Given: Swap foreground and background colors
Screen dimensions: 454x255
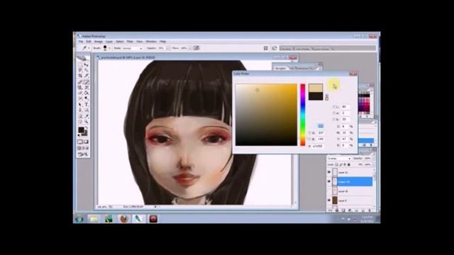Looking at the screenshot, I should click(87, 127).
